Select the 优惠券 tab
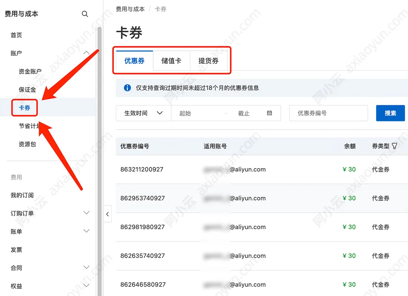 134,60
